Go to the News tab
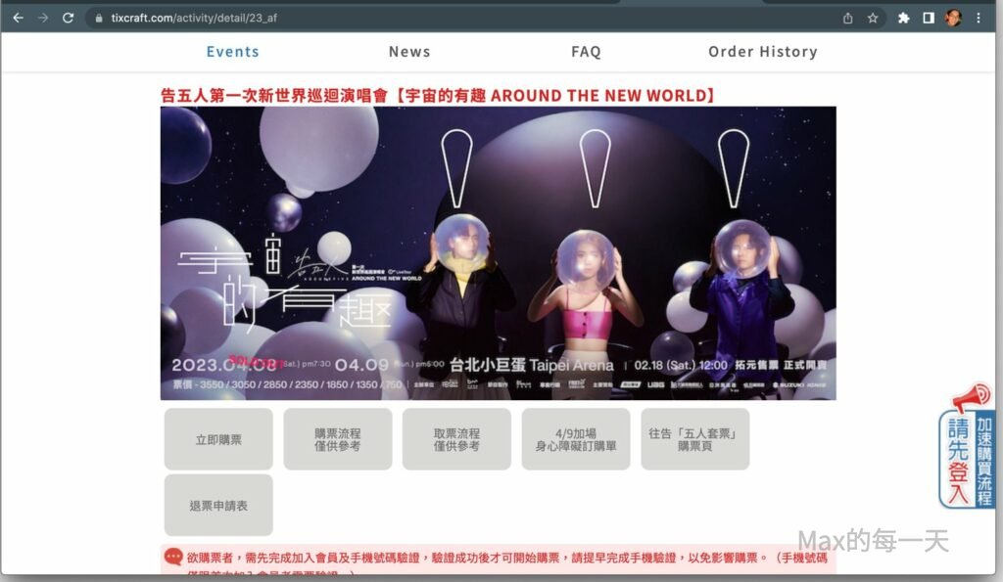This screenshot has width=1003, height=582. 409,52
